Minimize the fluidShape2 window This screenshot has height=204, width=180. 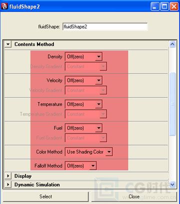(x=155, y=6)
